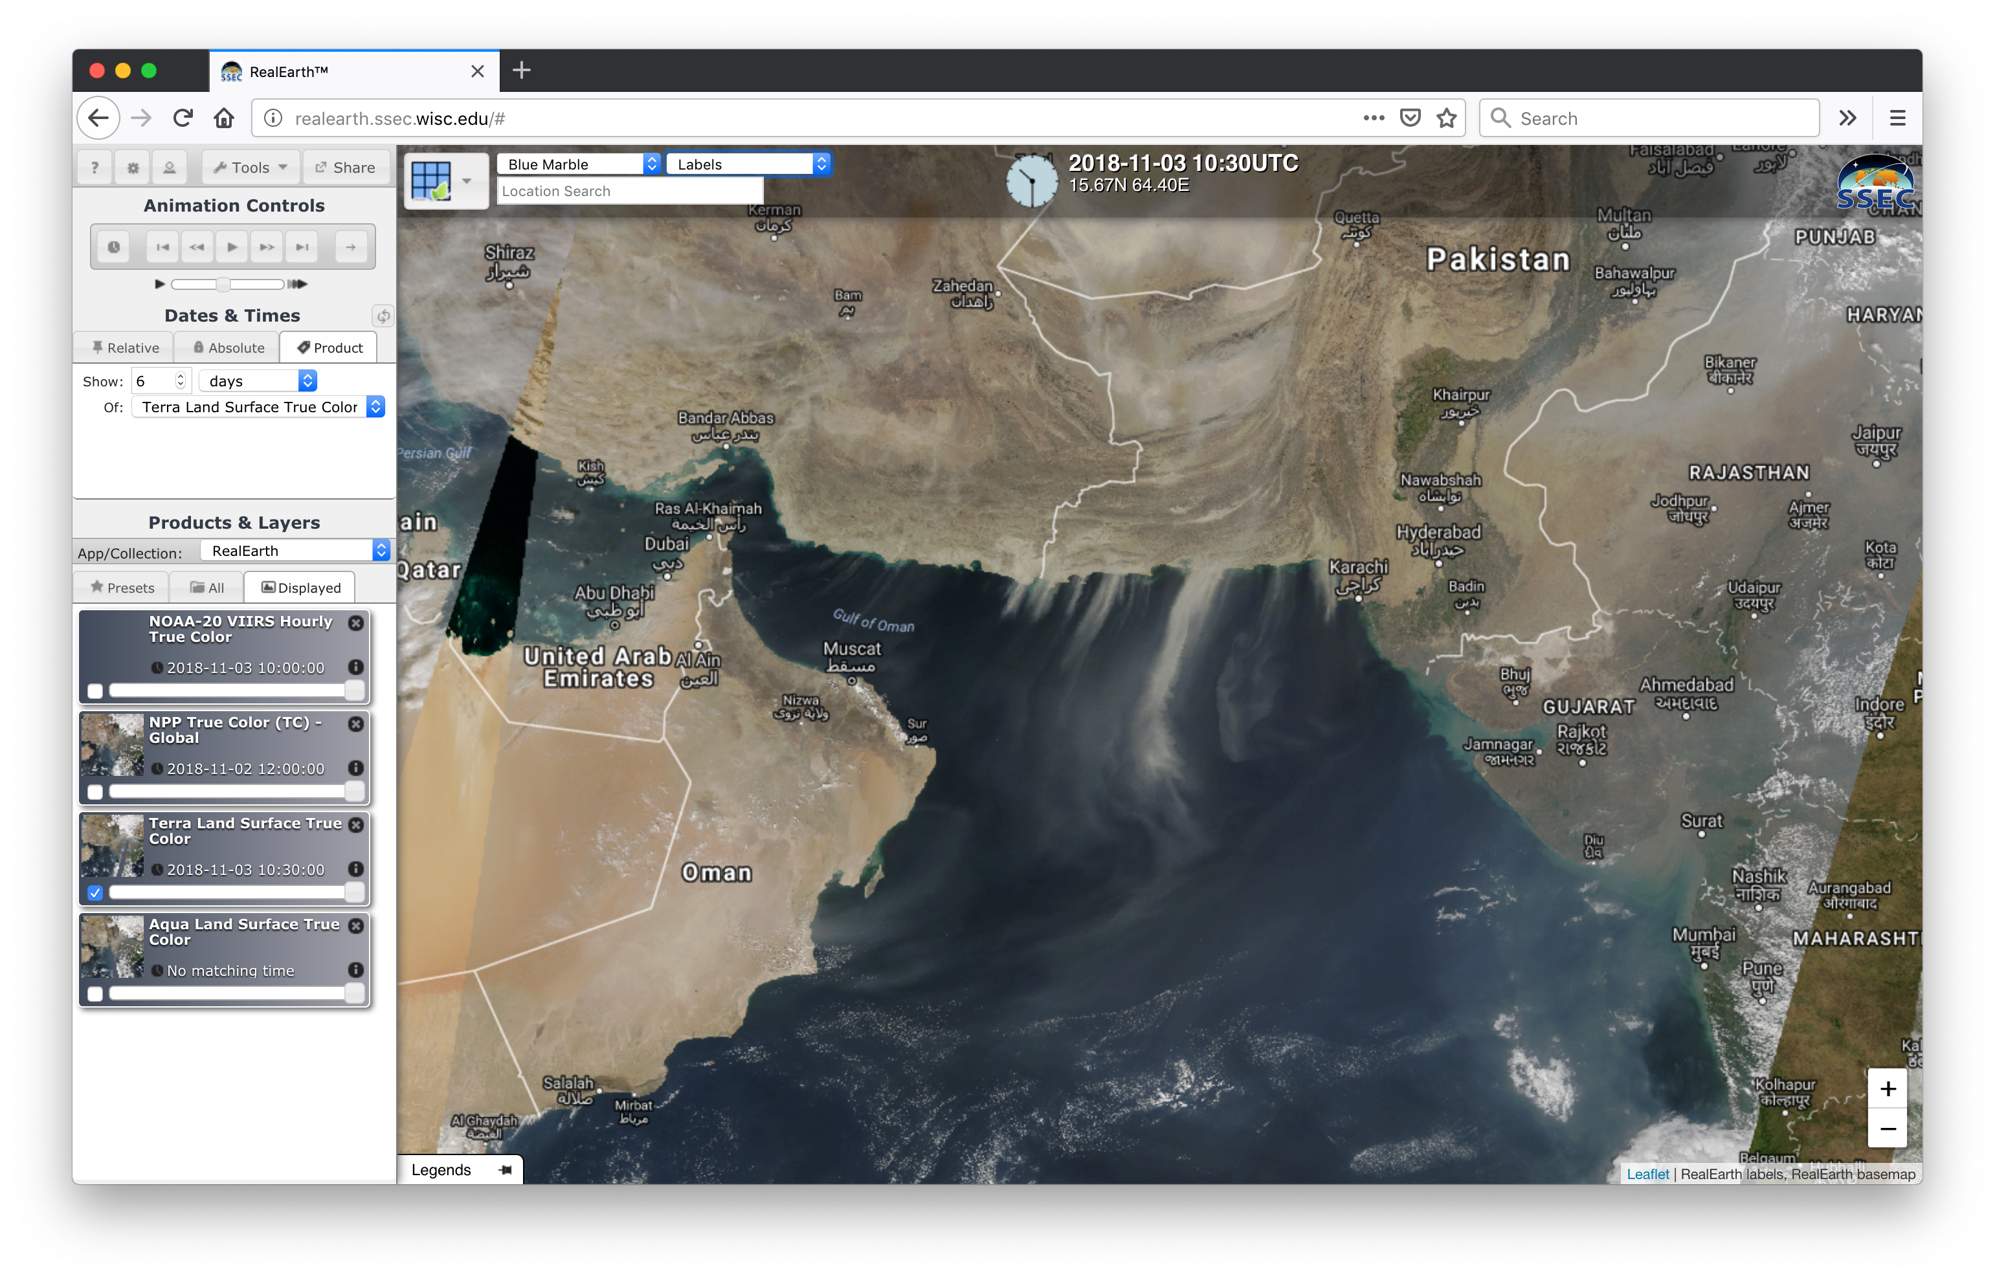Screen dimensions: 1995x1280
Task: Switch to the Absolute tab
Action: (x=228, y=348)
